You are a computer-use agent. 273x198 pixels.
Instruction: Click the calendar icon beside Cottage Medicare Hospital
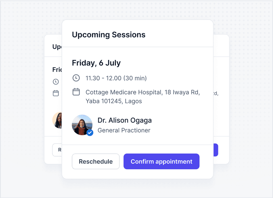coord(76,92)
